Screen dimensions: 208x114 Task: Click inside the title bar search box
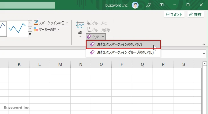coord(27,5)
